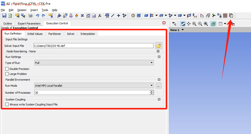Image resolution: width=251 pixels, height=134 pixels.
Task: Open the Run Mode dropdown
Action: click(94, 86)
